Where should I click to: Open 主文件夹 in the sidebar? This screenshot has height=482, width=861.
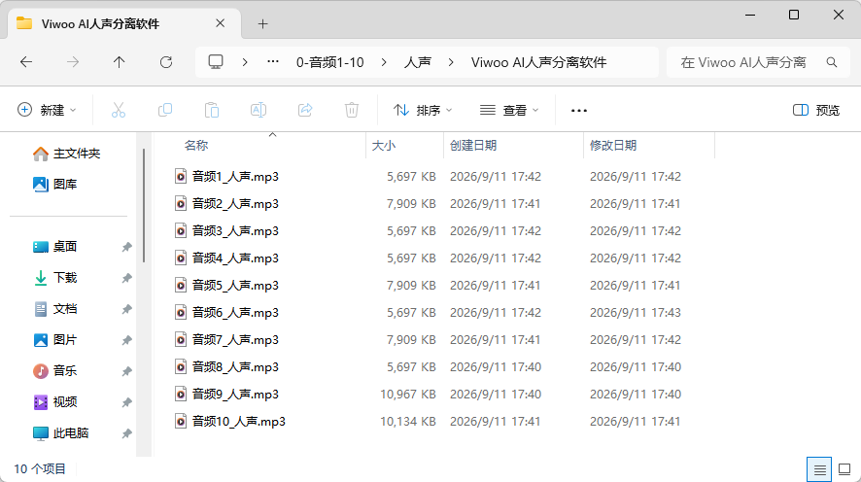point(66,154)
